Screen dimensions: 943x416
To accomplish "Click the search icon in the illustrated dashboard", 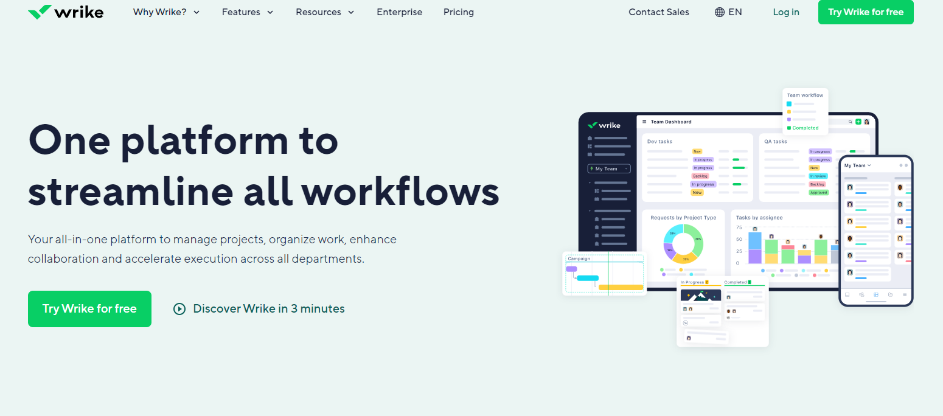I will [x=851, y=122].
